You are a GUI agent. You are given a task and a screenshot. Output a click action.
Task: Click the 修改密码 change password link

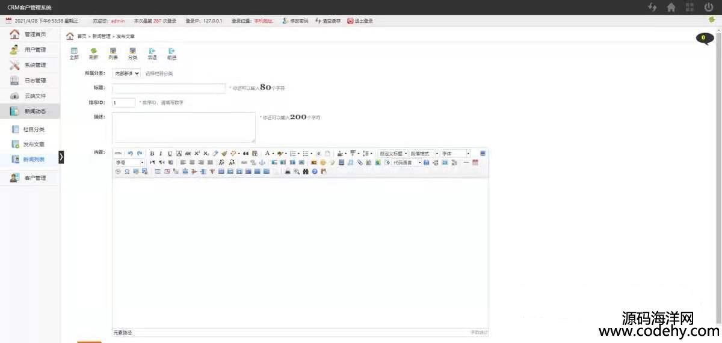[x=295, y=21]
